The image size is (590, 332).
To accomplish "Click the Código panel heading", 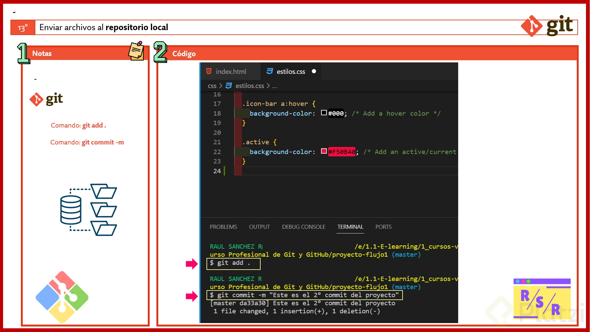I will pyautogui.click(x=184, y=54).
